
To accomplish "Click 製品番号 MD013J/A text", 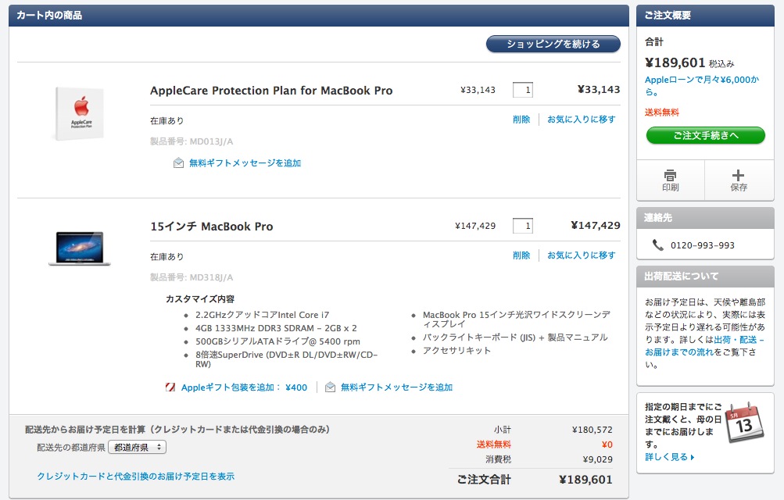I will 192,141.
